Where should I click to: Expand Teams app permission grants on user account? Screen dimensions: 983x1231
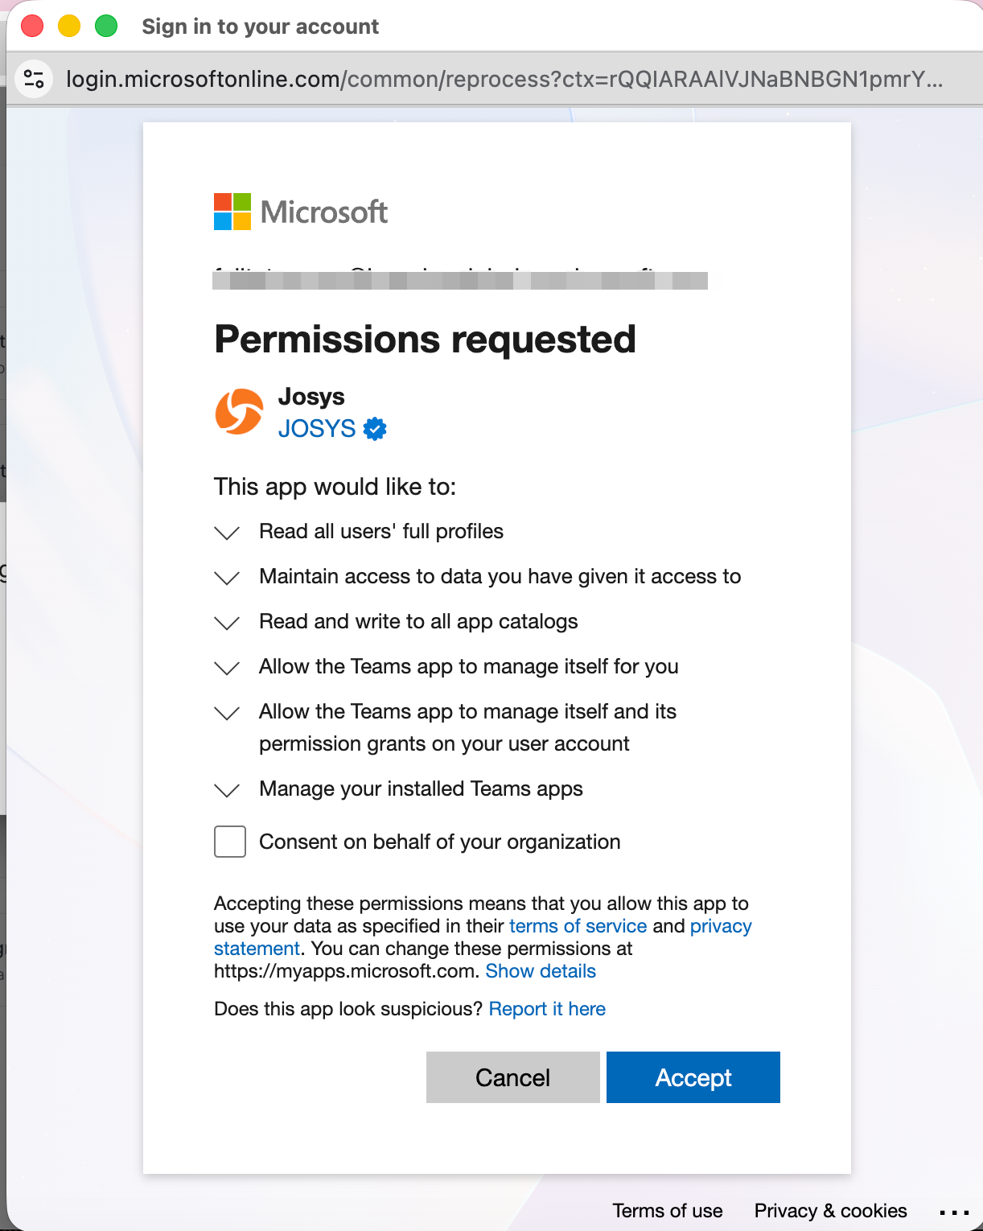tap(228, 713)
